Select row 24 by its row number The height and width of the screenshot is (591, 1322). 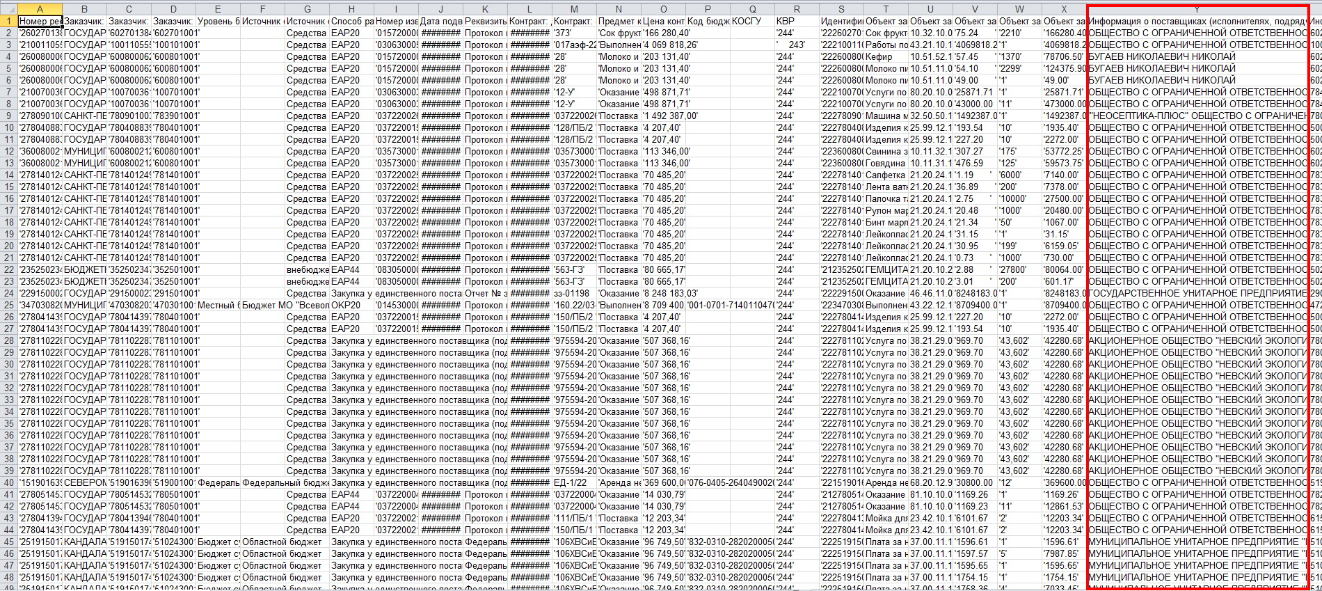click(8, 293)
